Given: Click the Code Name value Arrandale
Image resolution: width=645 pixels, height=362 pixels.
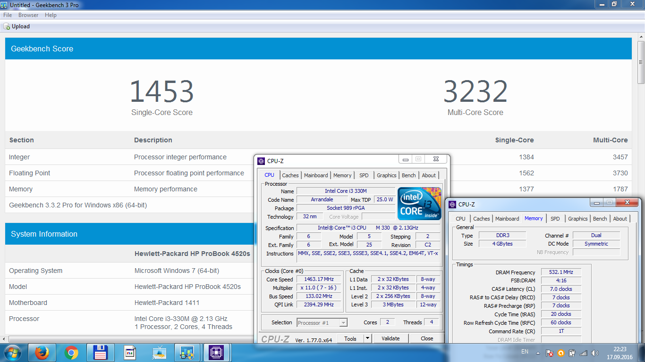Looking at the screenshot, I should (322, 199).
